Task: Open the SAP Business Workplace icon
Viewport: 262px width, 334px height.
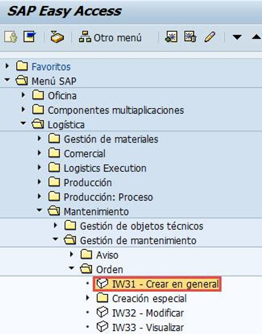Action: 57,37
